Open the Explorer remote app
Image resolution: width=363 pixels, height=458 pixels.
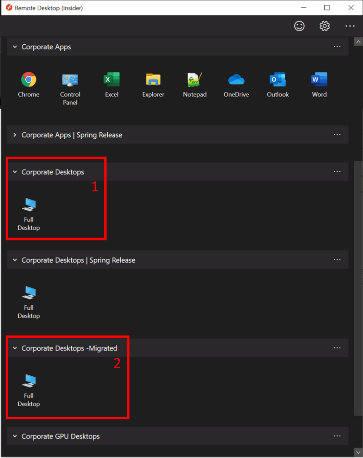tap(153, 84)
